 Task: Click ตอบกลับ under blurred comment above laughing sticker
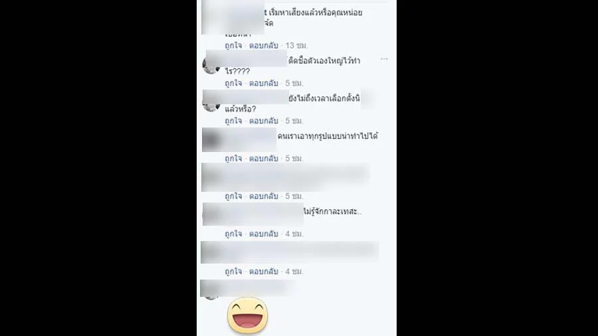[x=264, y=271]
